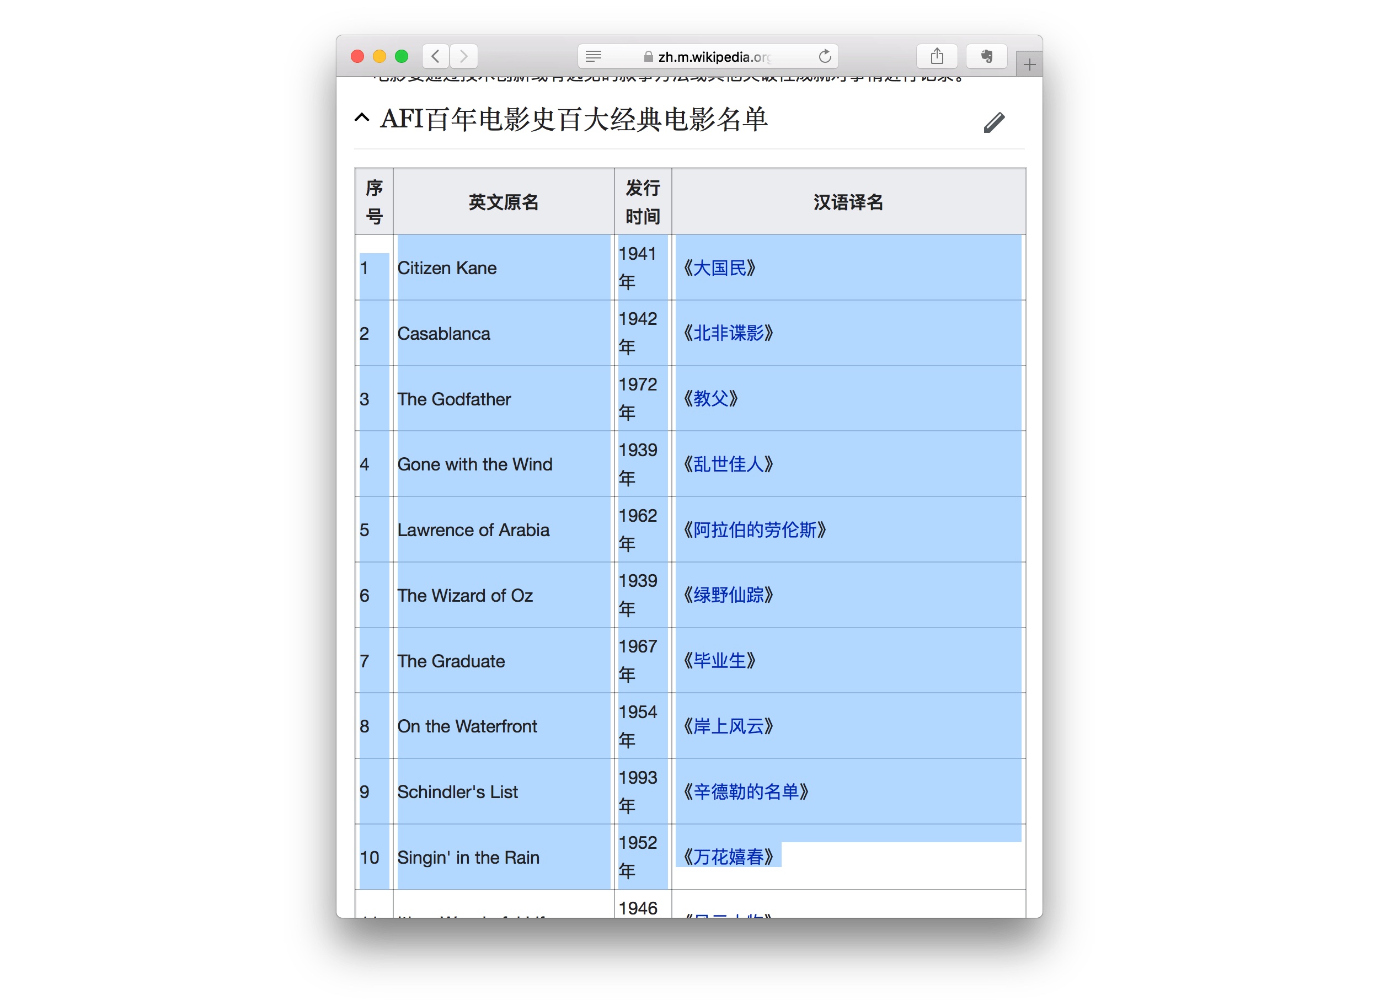Click the Safari back arrow button
The width and height of the screenshot is (1379, 1006).
pos(436,57)
